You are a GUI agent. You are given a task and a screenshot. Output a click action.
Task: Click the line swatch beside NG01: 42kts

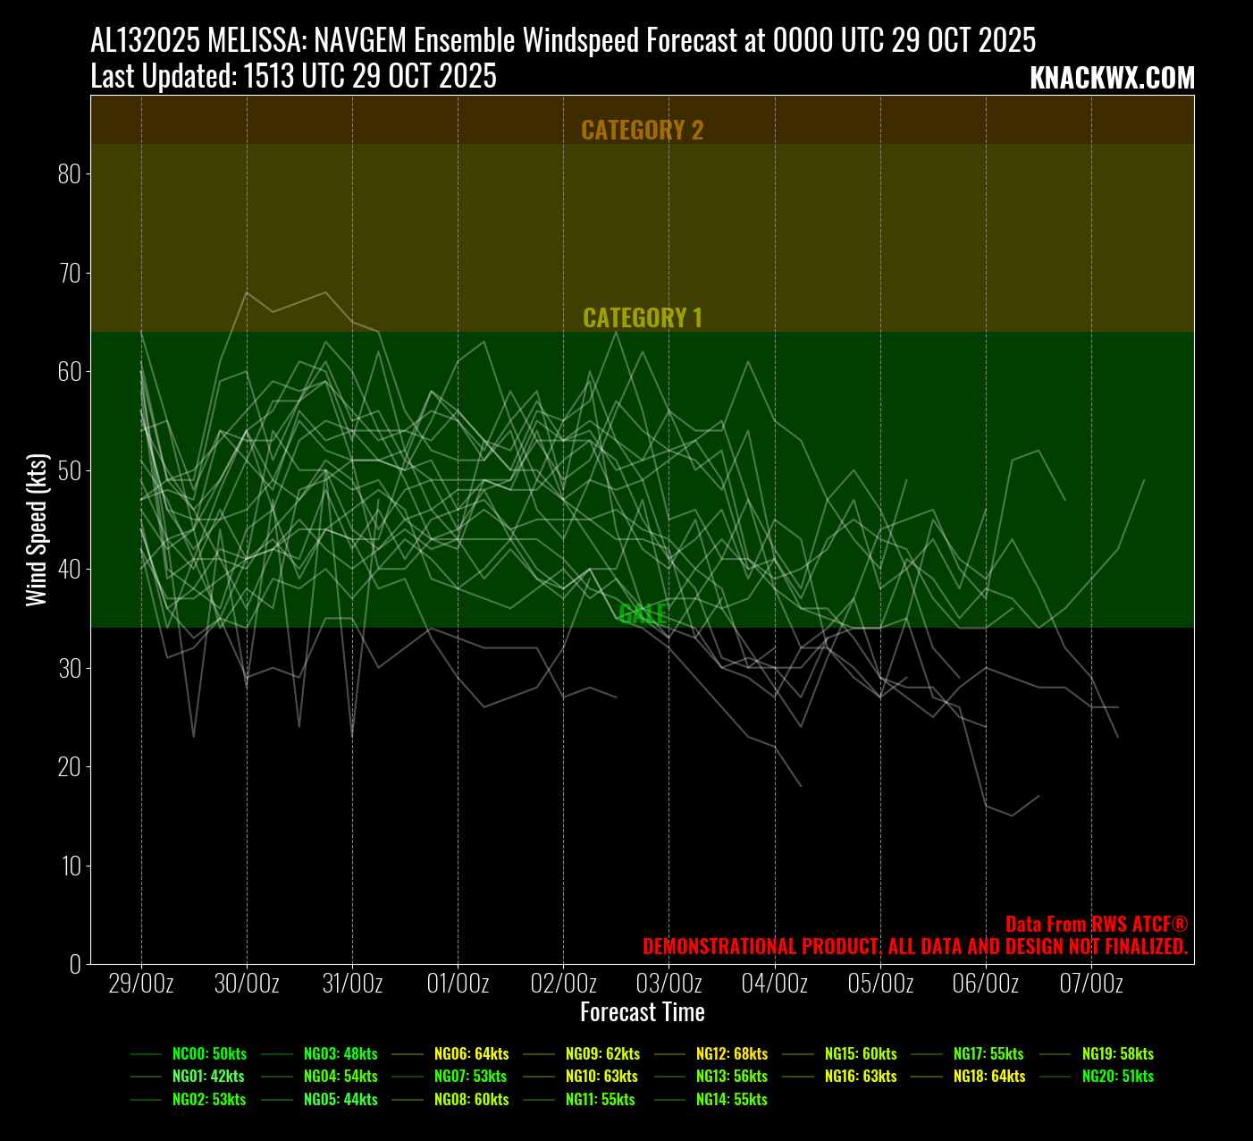[146, 1077]
